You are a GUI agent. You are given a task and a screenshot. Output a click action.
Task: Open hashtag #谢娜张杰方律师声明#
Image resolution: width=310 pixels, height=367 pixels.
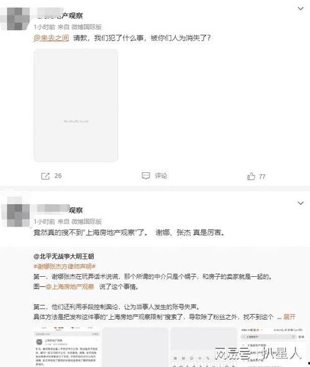click(65, 267)
